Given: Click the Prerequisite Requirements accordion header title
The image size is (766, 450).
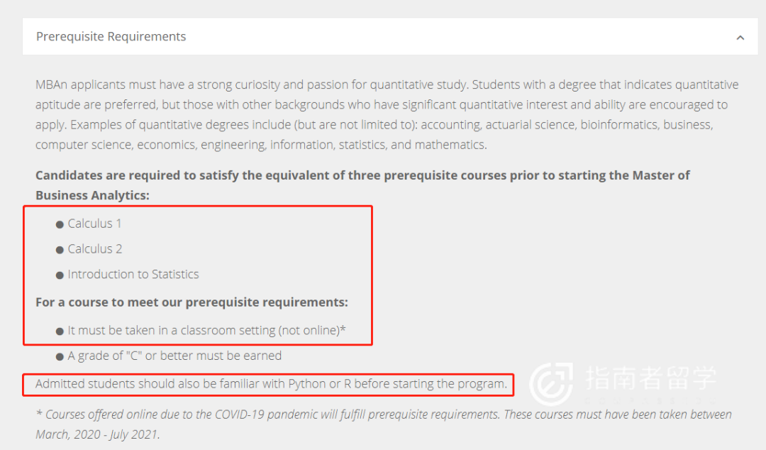Looking at the screenshot, I should [111, 37].
